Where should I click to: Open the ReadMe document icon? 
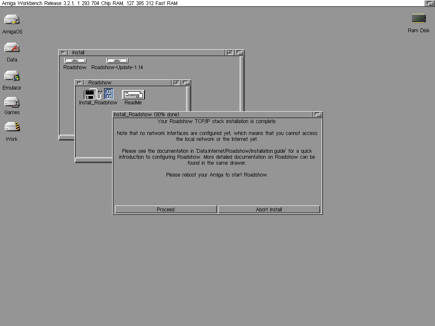tap(133, 95)
